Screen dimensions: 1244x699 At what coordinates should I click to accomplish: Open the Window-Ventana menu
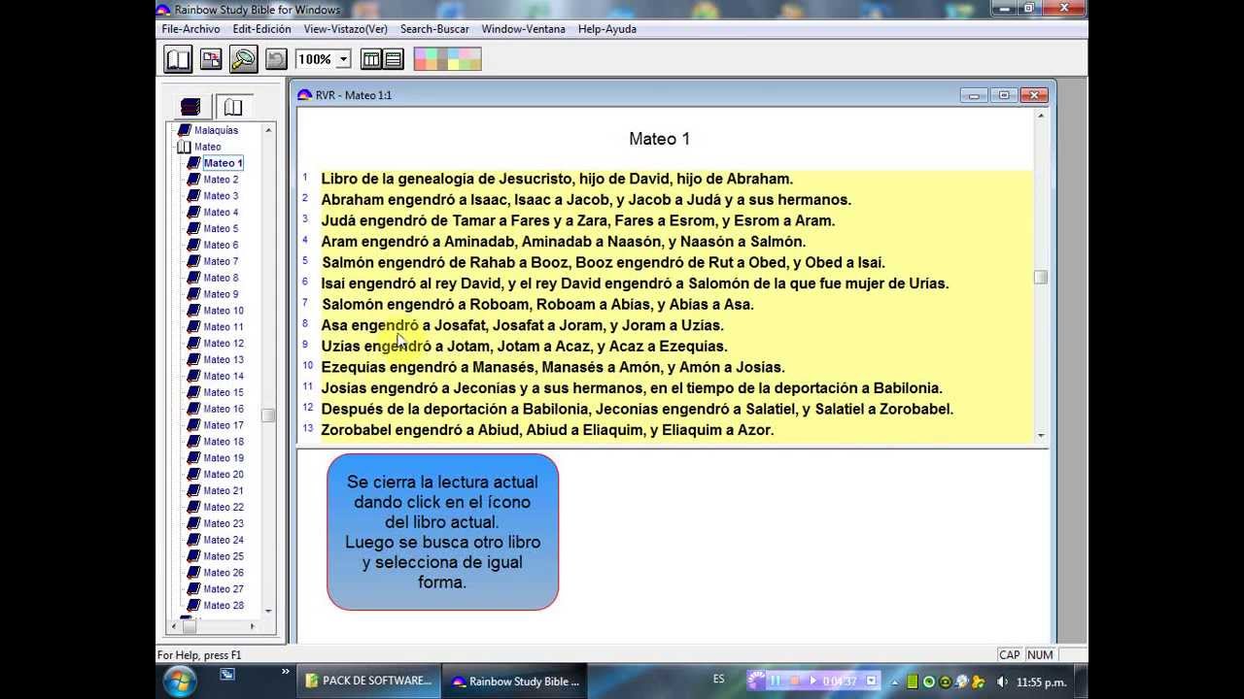click(524, 29)
